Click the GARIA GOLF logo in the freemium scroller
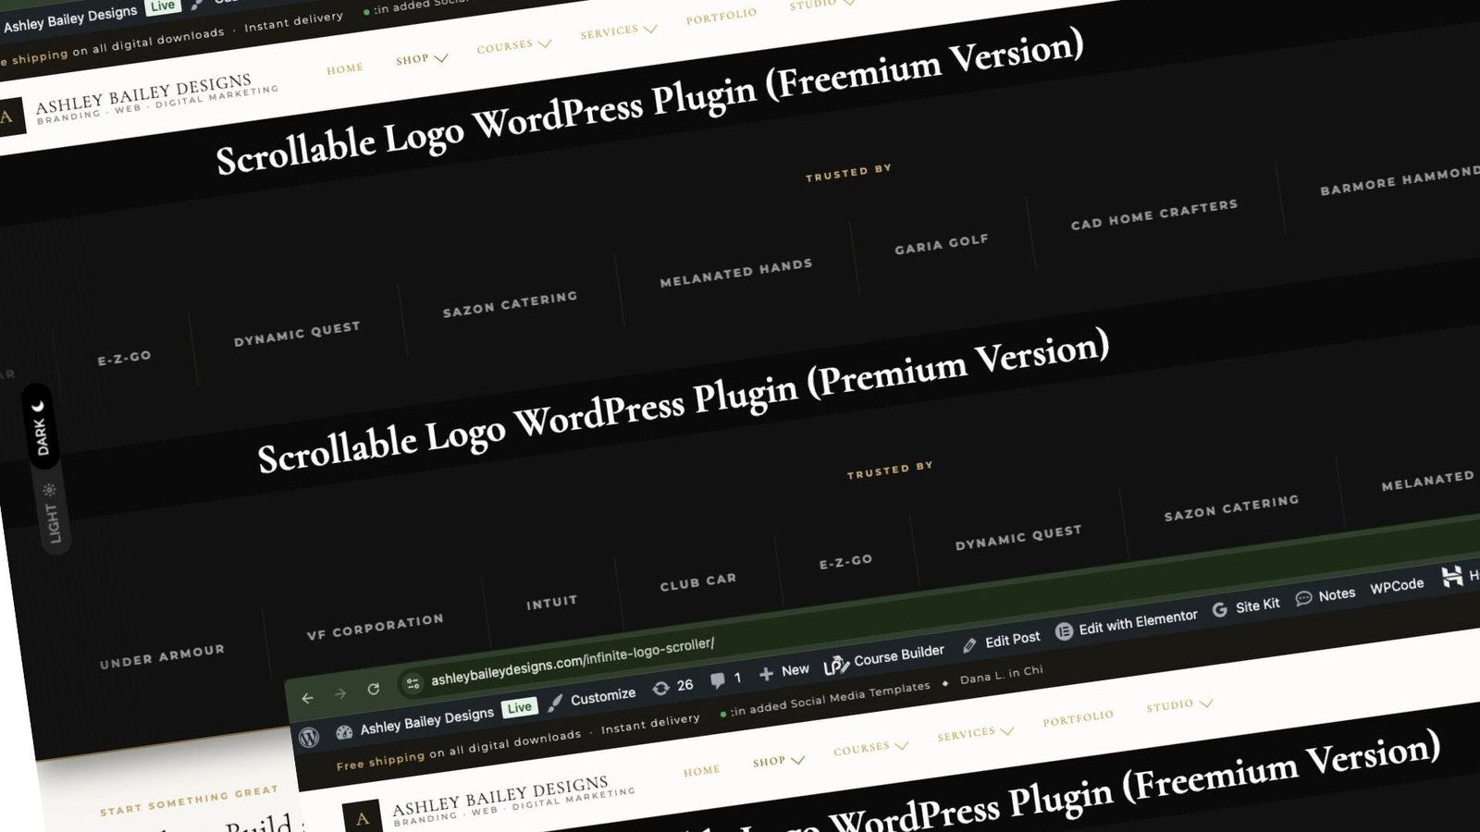The width and height of the screenshot is (1480, 832). pyautogui.click(x=941, y=244)
